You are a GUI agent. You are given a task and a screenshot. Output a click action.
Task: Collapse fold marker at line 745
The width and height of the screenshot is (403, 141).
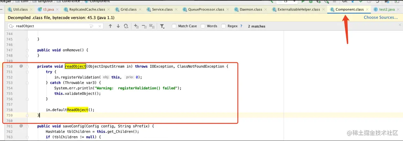point(27,39)
